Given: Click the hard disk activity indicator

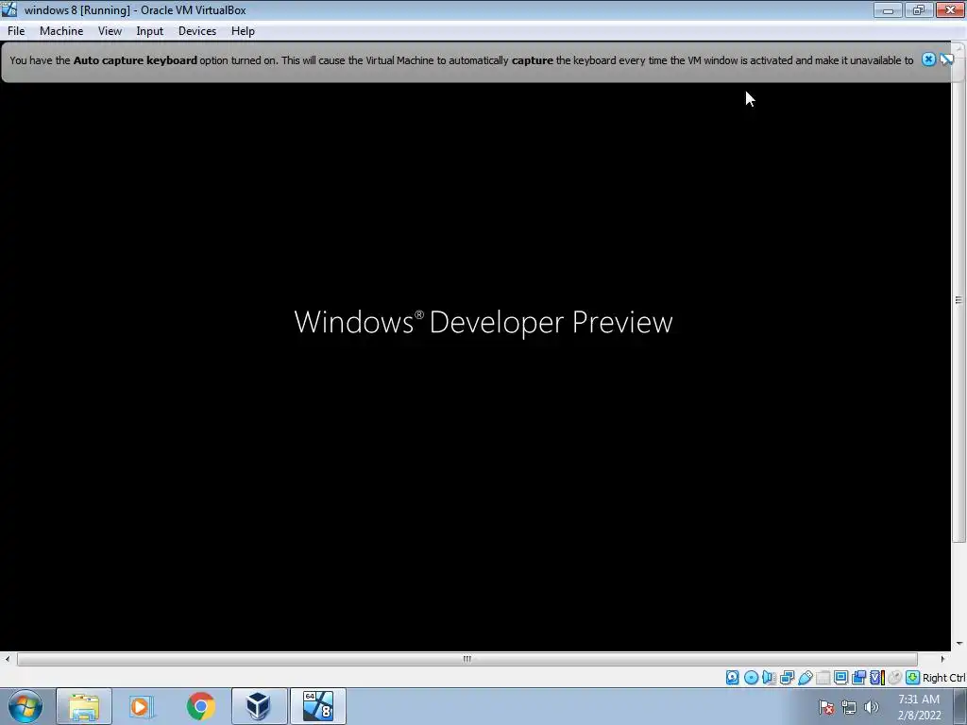Looking at the screenshot, I should 732,678.
